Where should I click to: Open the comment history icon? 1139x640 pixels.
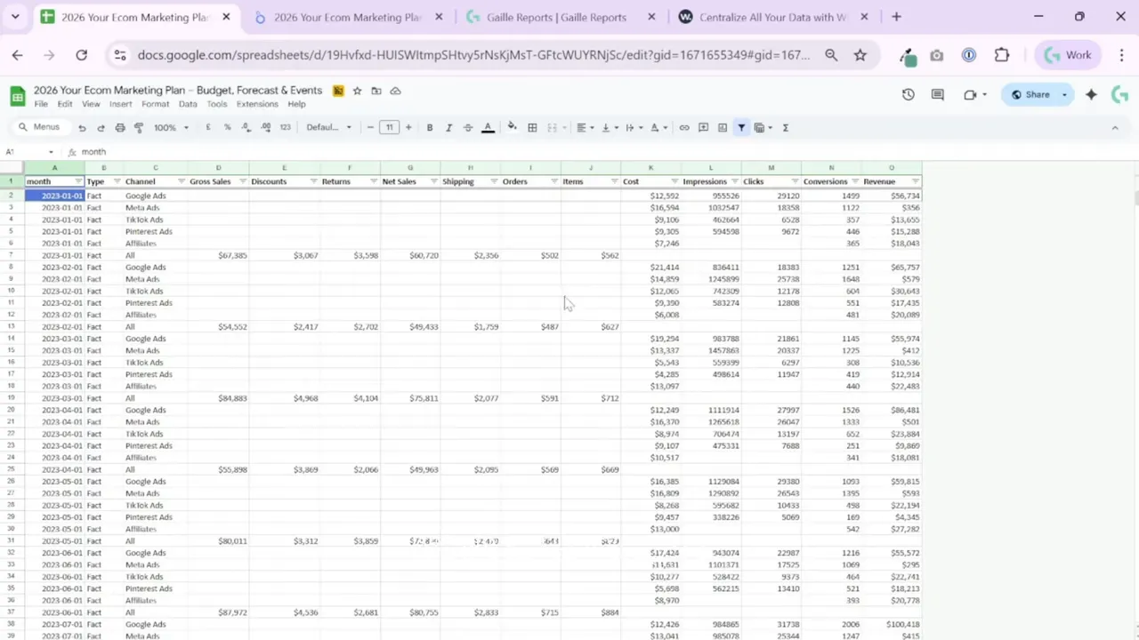[x=937, y=93]
